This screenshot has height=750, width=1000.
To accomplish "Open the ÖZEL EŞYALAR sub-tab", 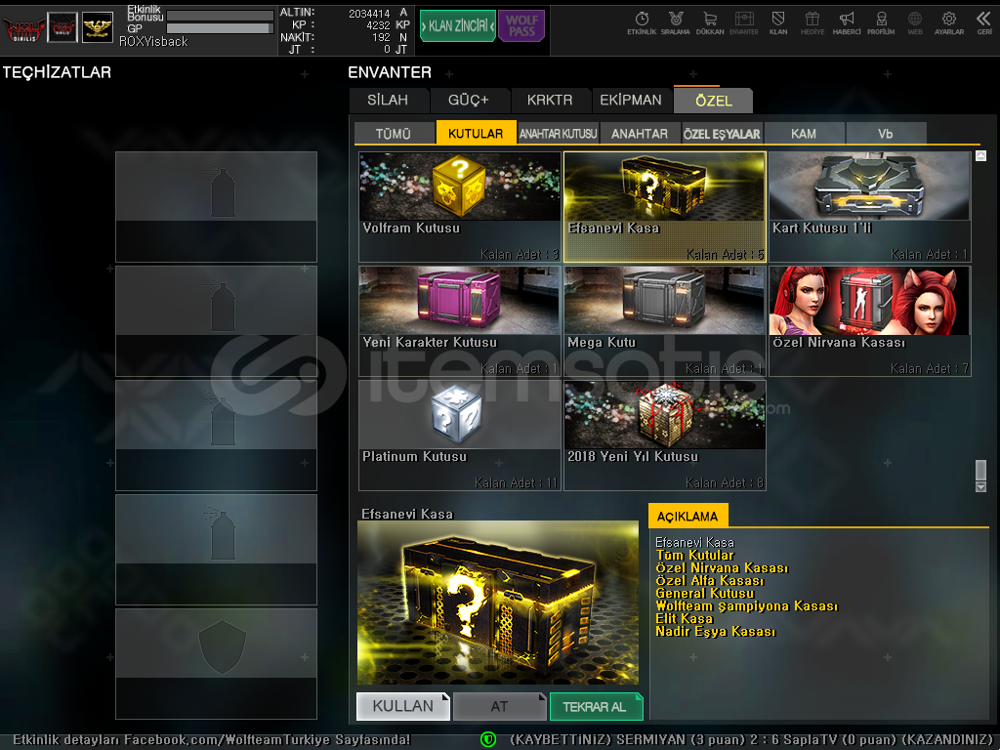I will pos(722,133).
